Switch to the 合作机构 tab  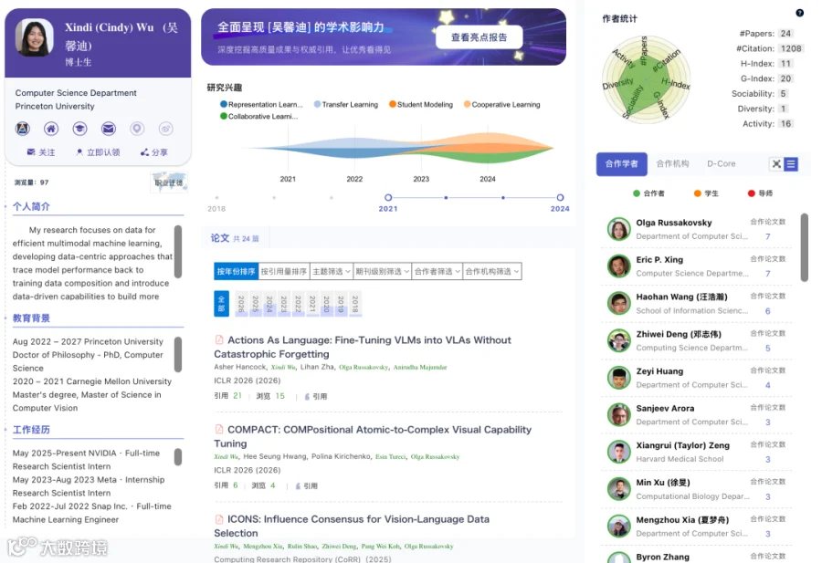672,164
